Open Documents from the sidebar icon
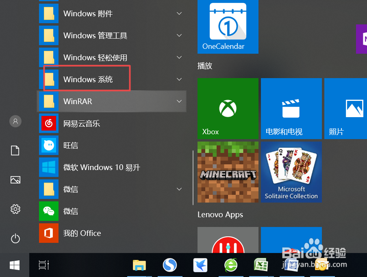The image size is (367, 277). click(x=15, y=150)
